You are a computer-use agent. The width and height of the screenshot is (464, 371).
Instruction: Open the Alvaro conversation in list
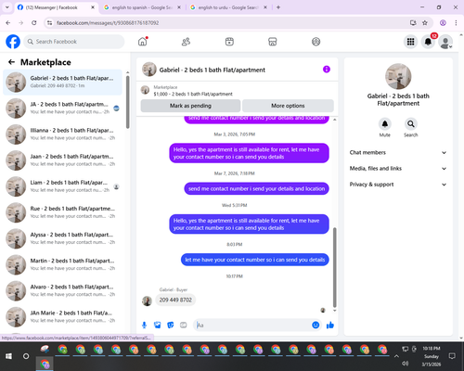tap(62, 290)
